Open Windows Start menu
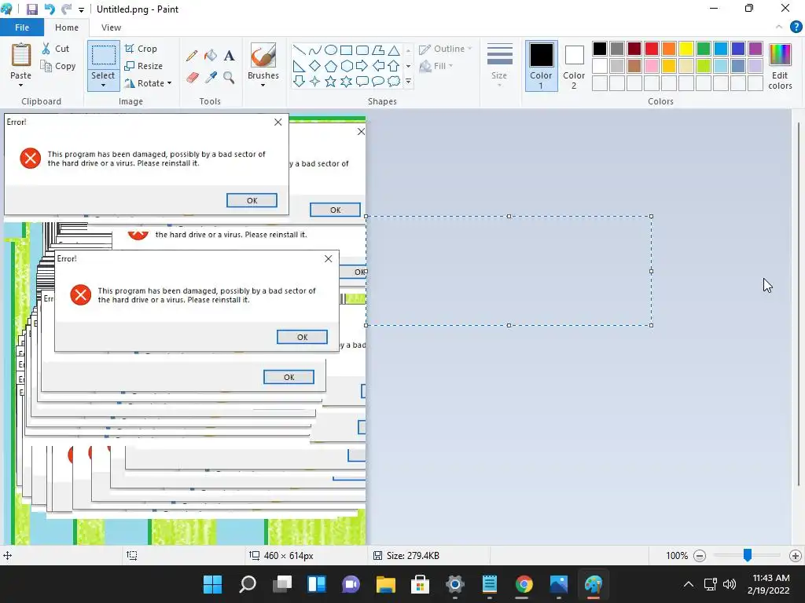 (x=212, y=584)
